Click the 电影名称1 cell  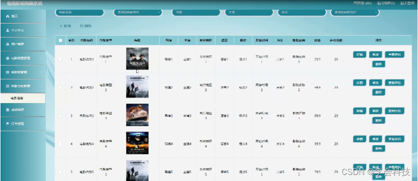(86, 59)
